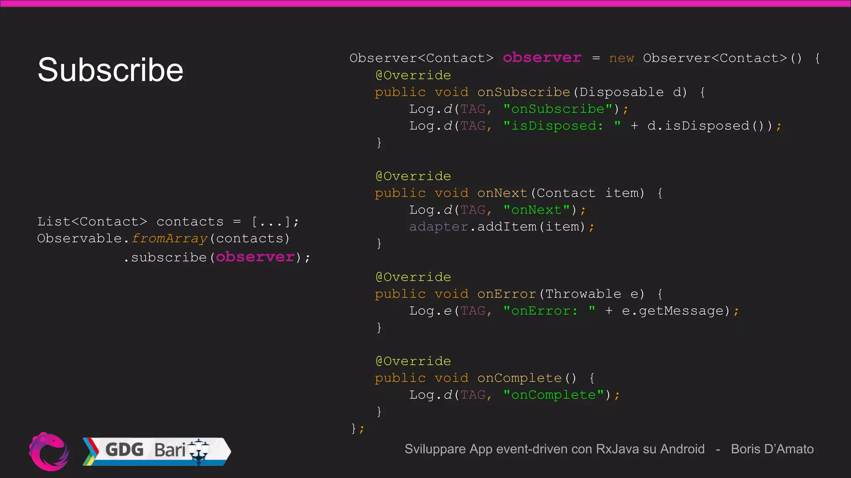The image size is (851, 478).
Task: Select the Log.d "onComplete" statement
Action: 514,395
